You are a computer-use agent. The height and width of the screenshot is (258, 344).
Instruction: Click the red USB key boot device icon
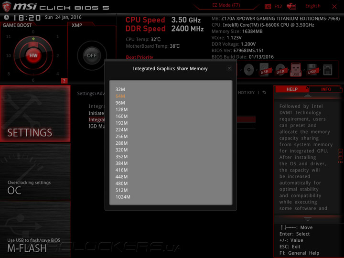pos(296,70)
